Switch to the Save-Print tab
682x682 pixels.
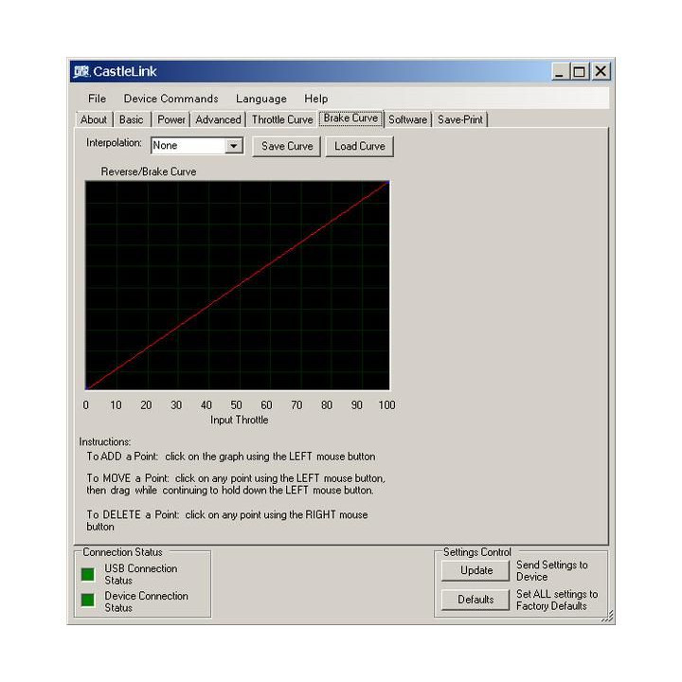click(x=460, y=119)
